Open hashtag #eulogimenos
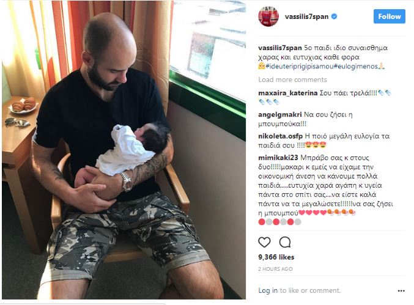 click(356, 67)
